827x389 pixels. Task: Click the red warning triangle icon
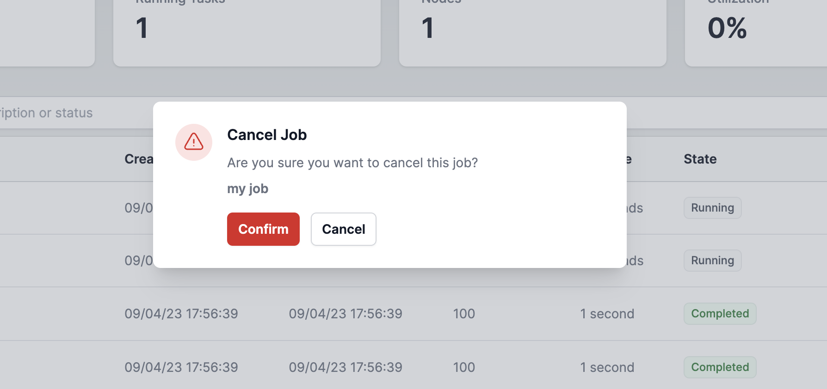click(194, 142)
